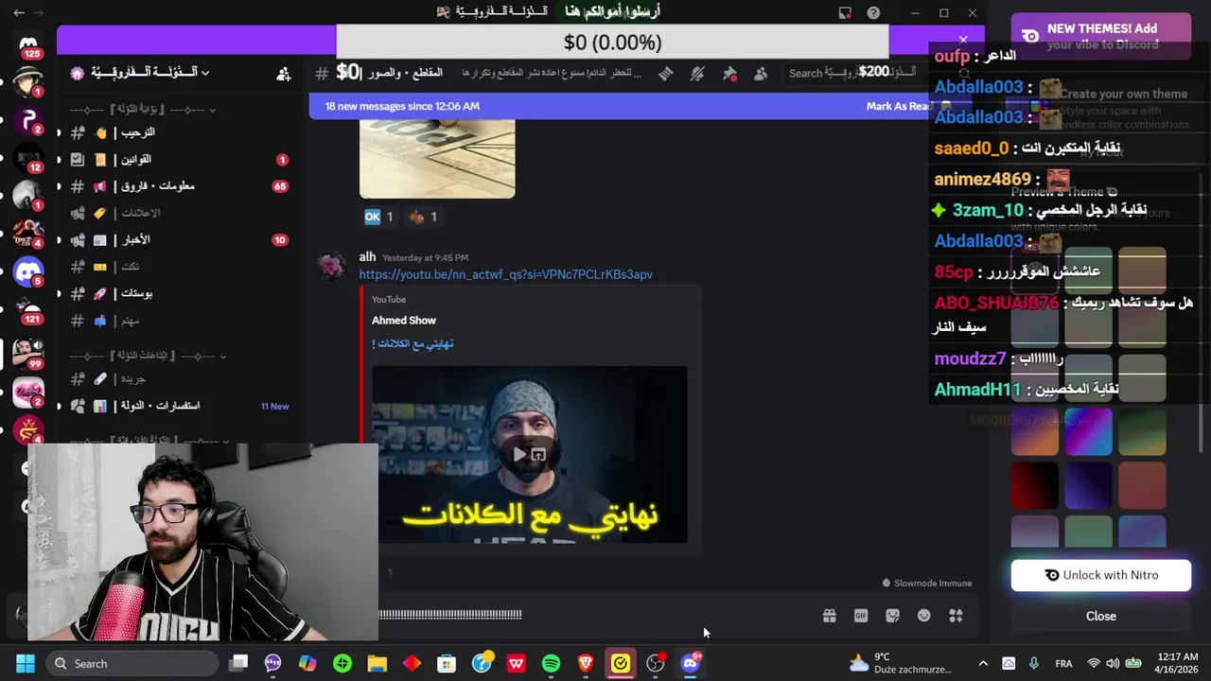Click Unlock with Nitro button
This screenshot has height=681, width=1211.
tap(1101, 575)
